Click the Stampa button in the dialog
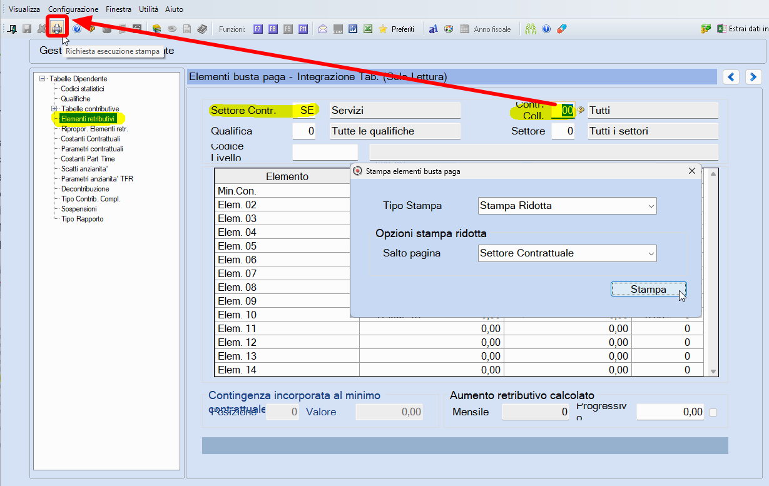The height and width of the screenshot is (486, 769). (648, 290)
